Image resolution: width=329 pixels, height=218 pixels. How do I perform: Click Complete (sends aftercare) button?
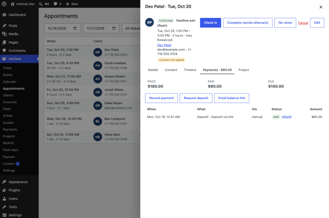(248, 23)
